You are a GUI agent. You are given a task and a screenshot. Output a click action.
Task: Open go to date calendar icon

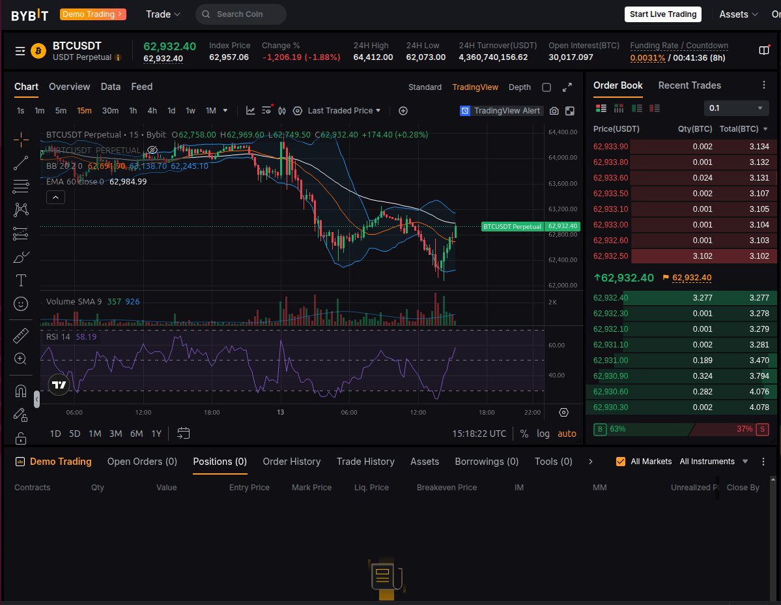point(183,433)
